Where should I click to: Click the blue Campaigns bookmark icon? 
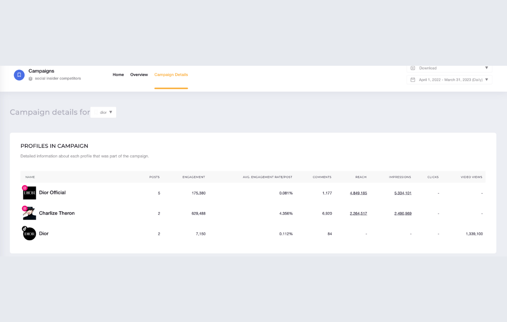19,75
